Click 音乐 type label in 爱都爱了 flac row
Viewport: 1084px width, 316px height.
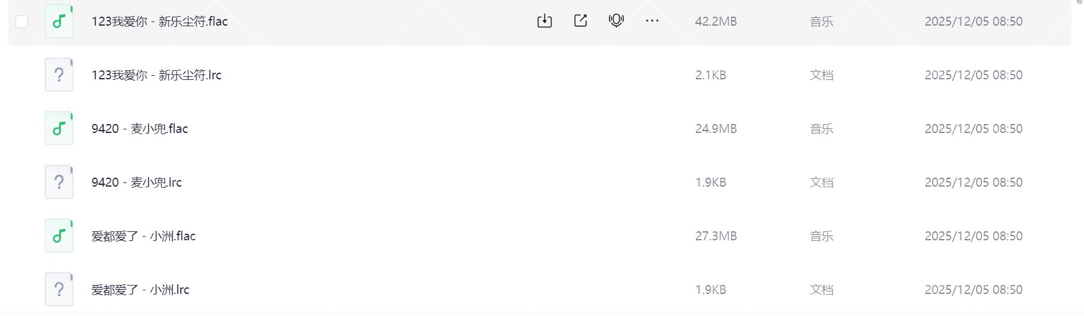tap(821, 236)
